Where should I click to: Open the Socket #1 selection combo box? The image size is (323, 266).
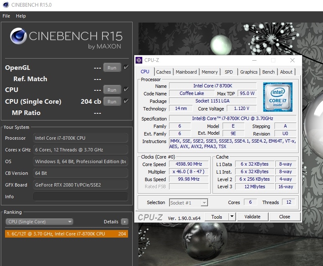tap(188, 202)
